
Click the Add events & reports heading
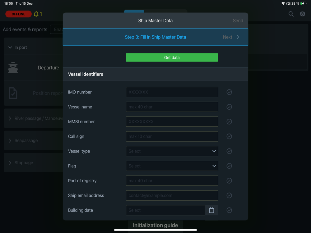pos(25,30)
